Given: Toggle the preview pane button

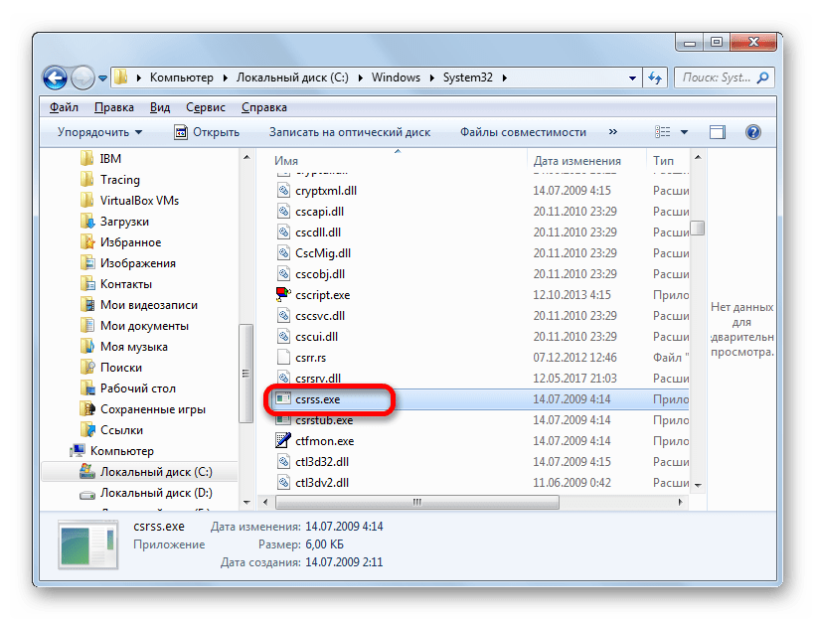Looking at the screenshot, I should click(718, 132).
